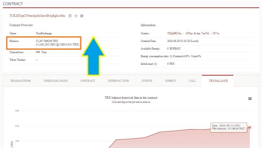Click the Initial asset help icon
Screen dimensions: 262x148
(155, 64)
